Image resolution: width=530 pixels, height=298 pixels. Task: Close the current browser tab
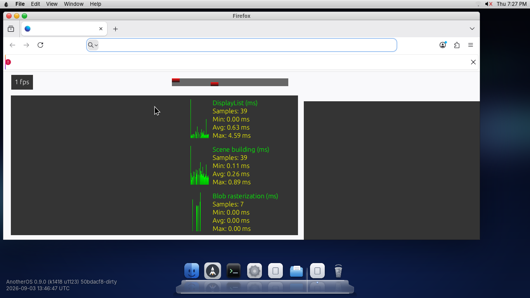[x=101, y=29]
